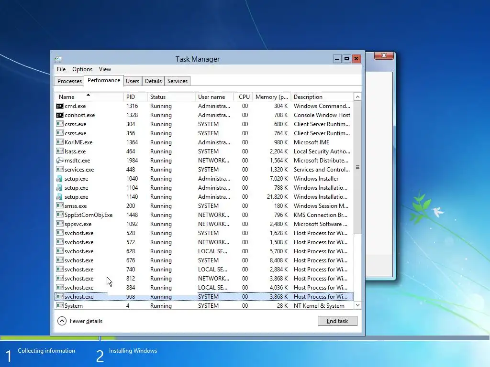Switch to the Details tab

[154, 81]
